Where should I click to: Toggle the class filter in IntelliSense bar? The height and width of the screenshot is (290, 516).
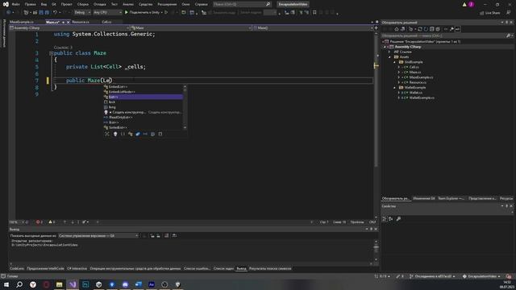point(131,135)
